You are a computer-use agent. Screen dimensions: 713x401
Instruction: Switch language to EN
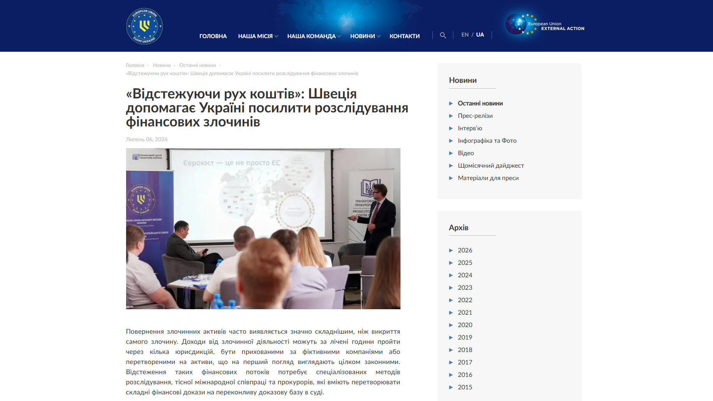tap(465, 35)
